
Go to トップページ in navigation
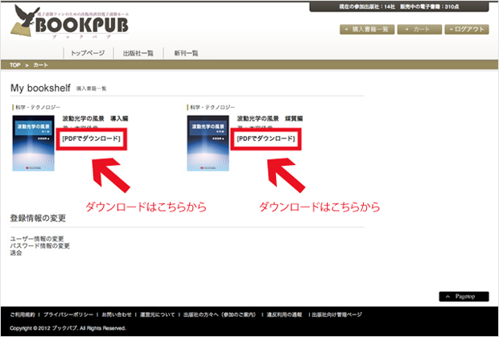87,52
